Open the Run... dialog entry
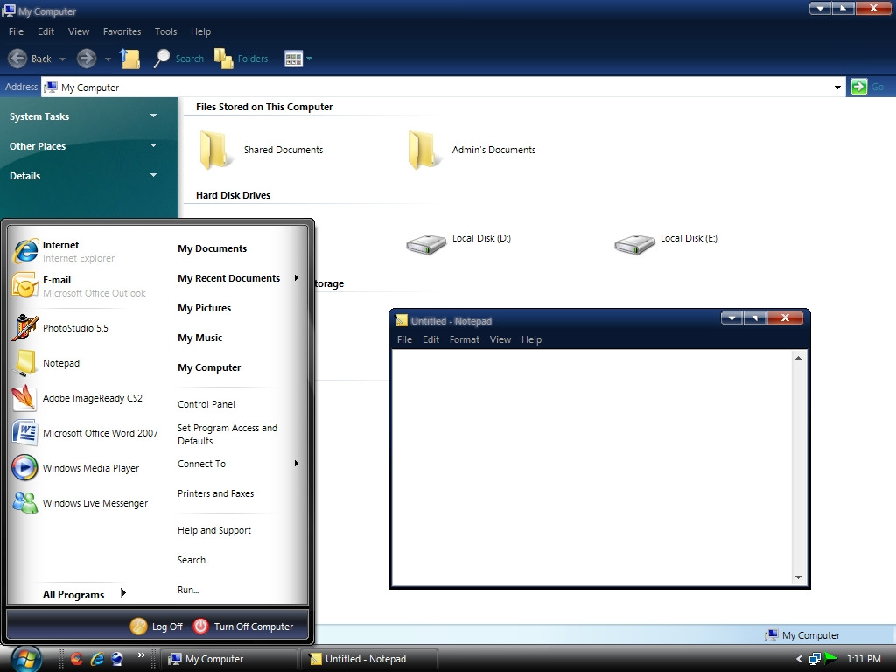This screenshot has width=896, height=672. click(188, 590)
